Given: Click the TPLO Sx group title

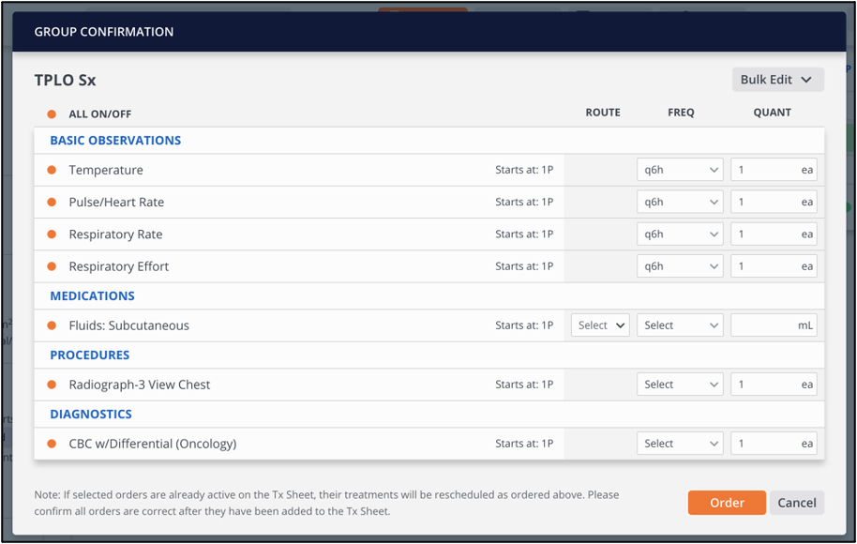Looking at the screenshot, I should (65, 81).
